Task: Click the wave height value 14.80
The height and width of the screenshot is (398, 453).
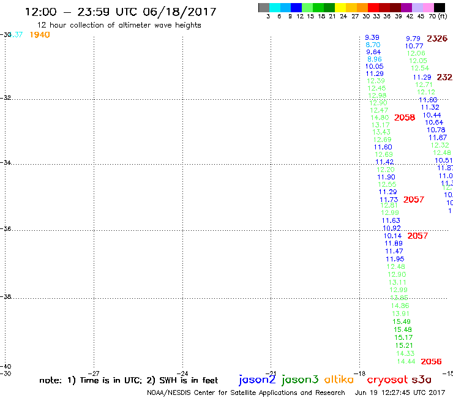Action: tap(380, 118)
